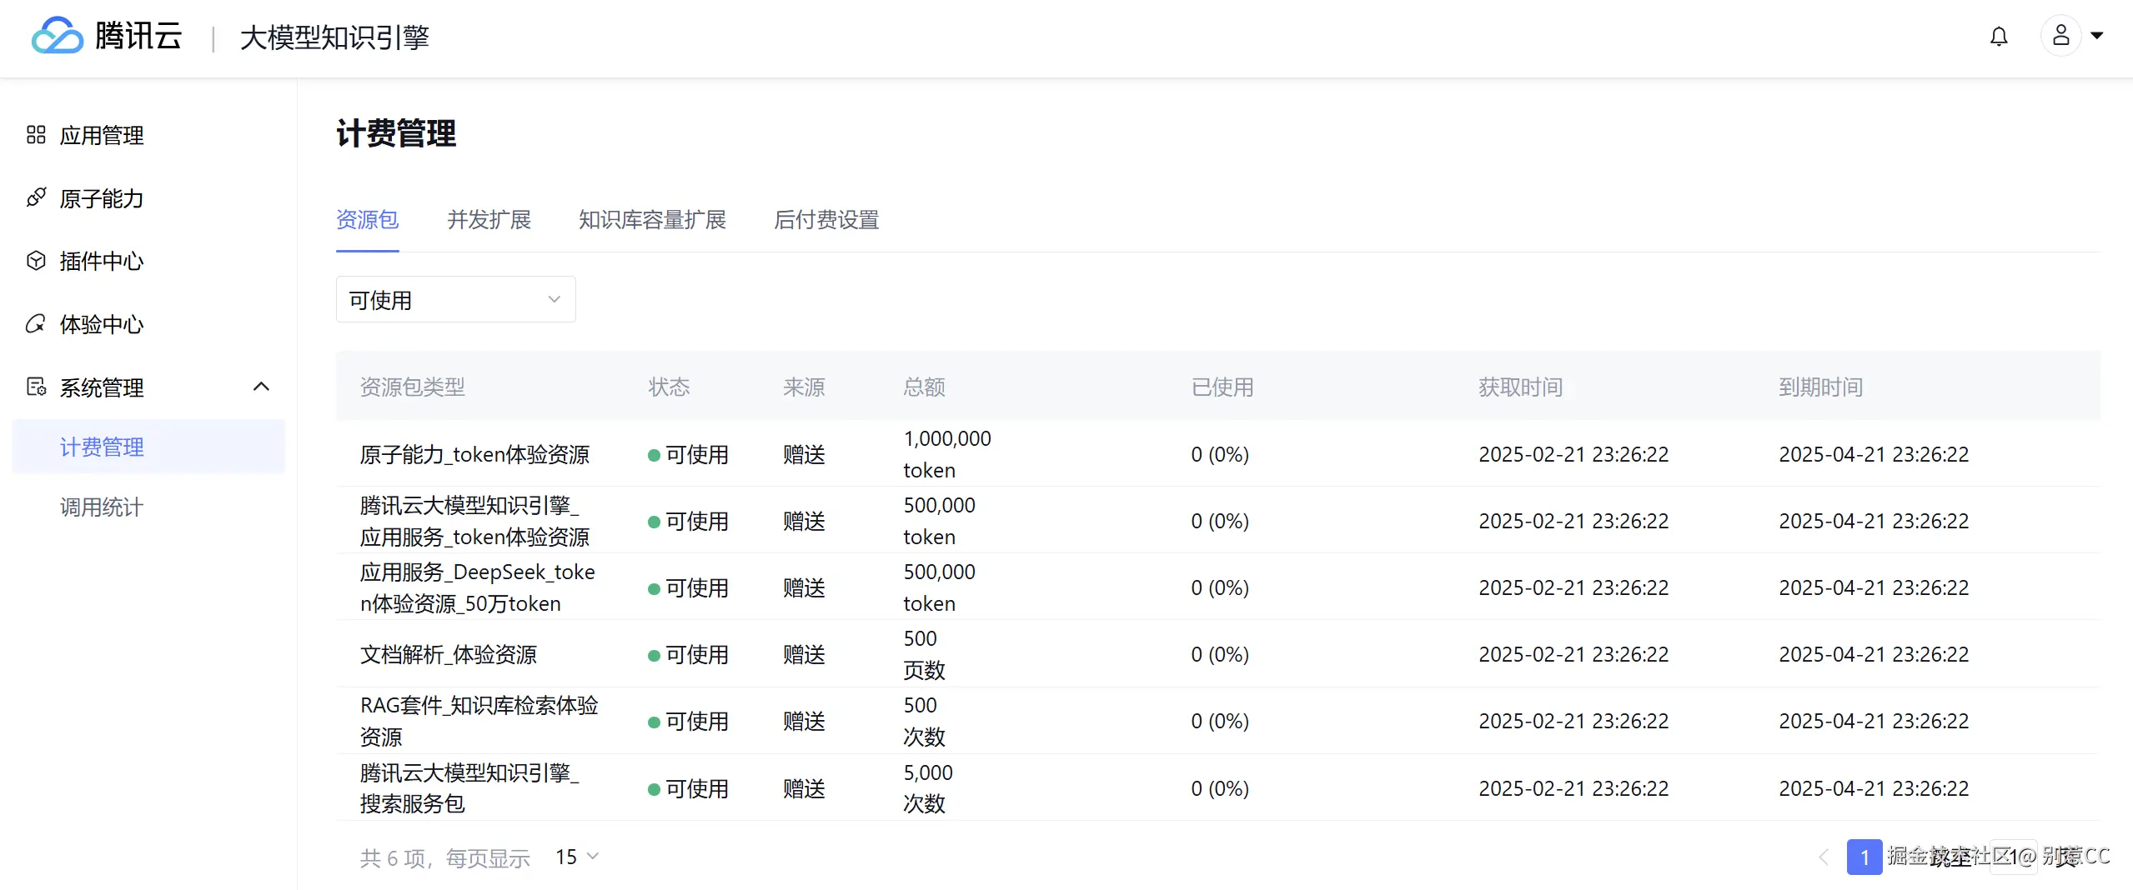Click the 原子能力 sidebar icon
2133x890 pixels.
36,198
